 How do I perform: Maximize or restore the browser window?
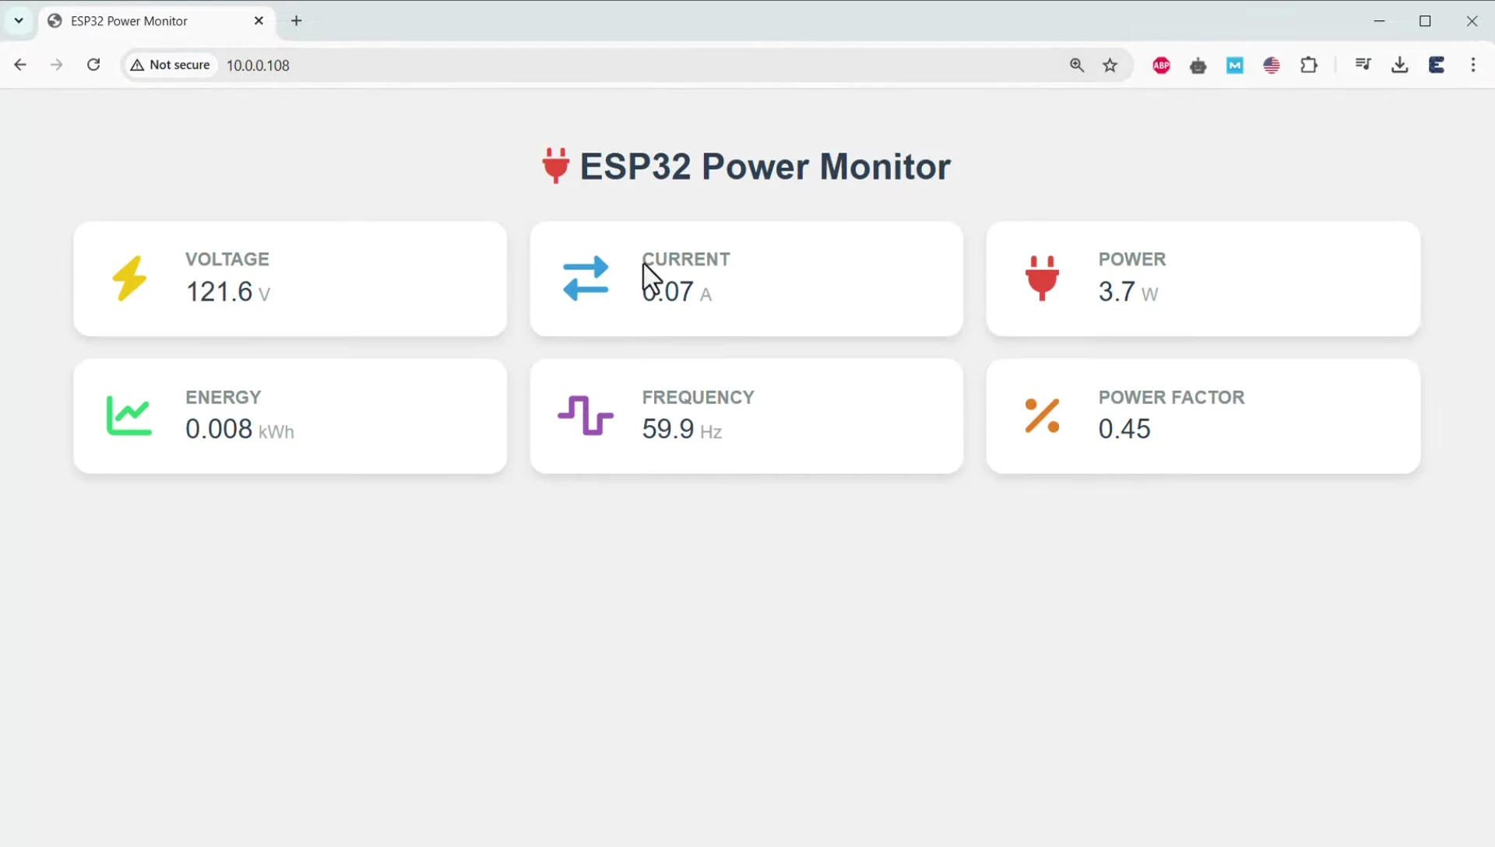point(1426,21)
